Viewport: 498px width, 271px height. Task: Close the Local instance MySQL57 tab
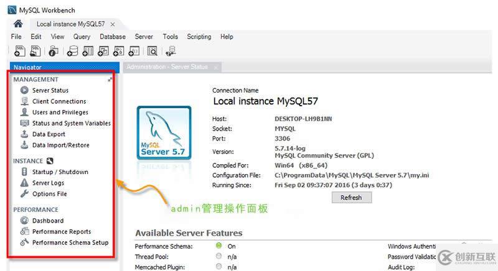(x=113, y=24)
